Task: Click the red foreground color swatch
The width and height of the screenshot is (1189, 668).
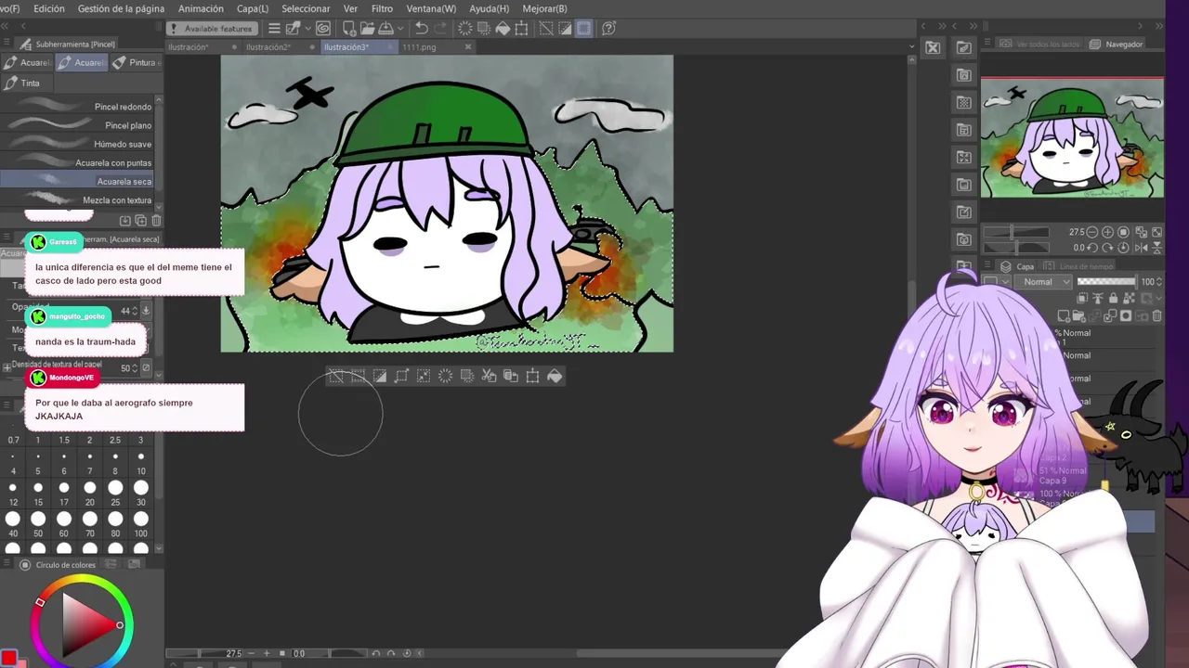Action: click(x=8, y=660)
